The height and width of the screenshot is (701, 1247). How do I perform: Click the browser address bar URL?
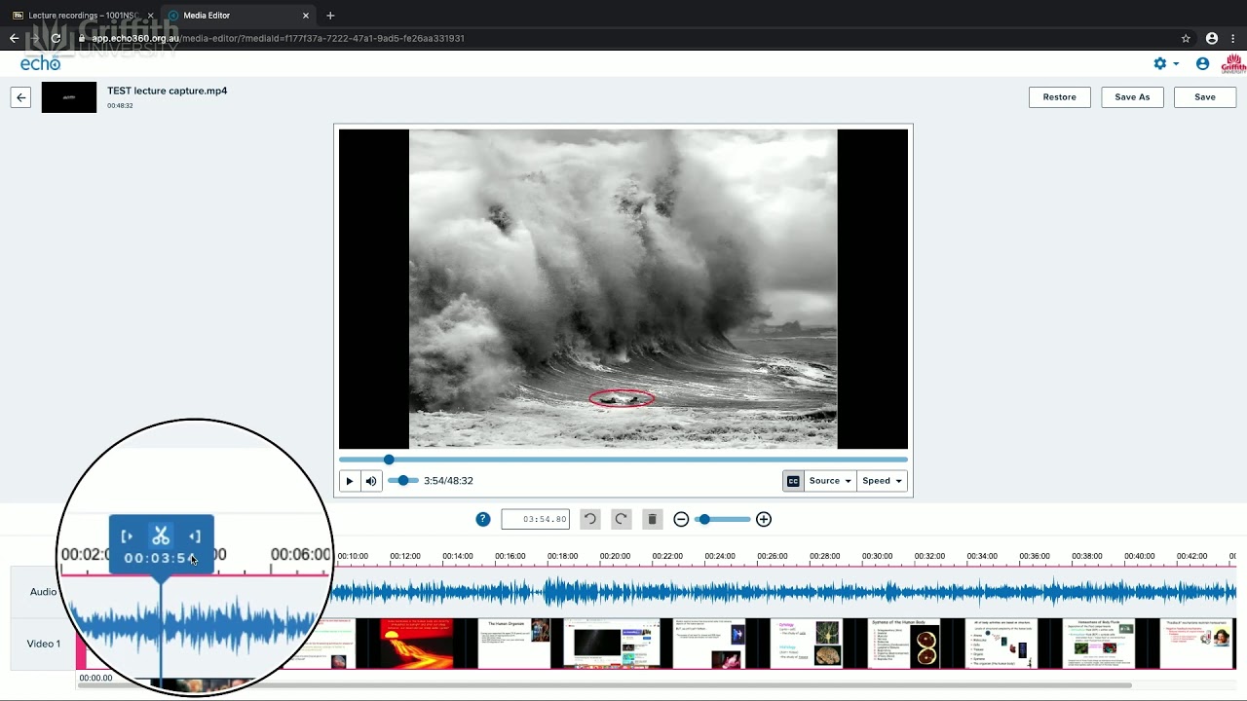[x=278, y=39]
